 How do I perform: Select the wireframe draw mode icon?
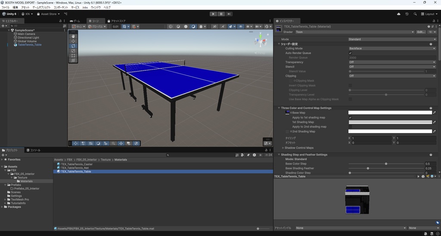(171, 26)
